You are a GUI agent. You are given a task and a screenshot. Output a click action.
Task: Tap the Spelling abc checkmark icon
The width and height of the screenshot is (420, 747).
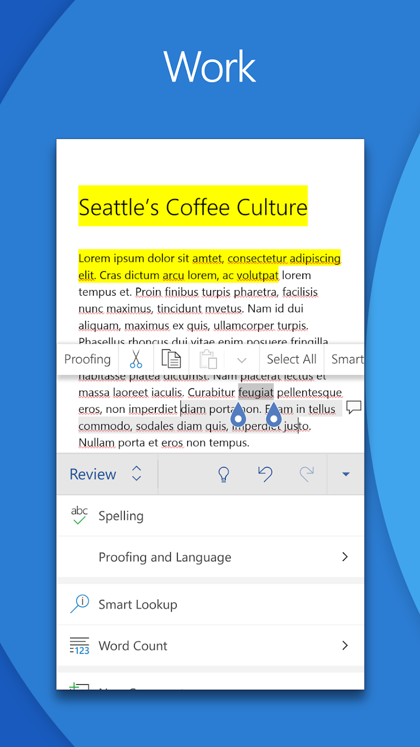(x=78, y=515)
